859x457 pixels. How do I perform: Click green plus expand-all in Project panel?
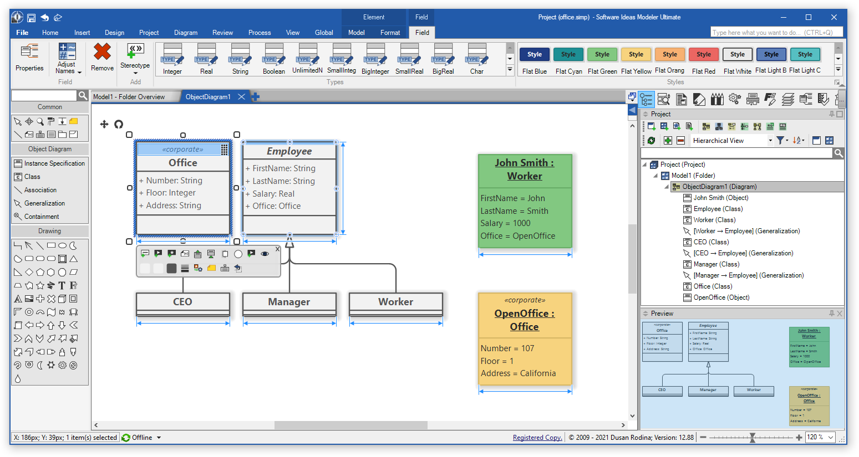point(668,141)
